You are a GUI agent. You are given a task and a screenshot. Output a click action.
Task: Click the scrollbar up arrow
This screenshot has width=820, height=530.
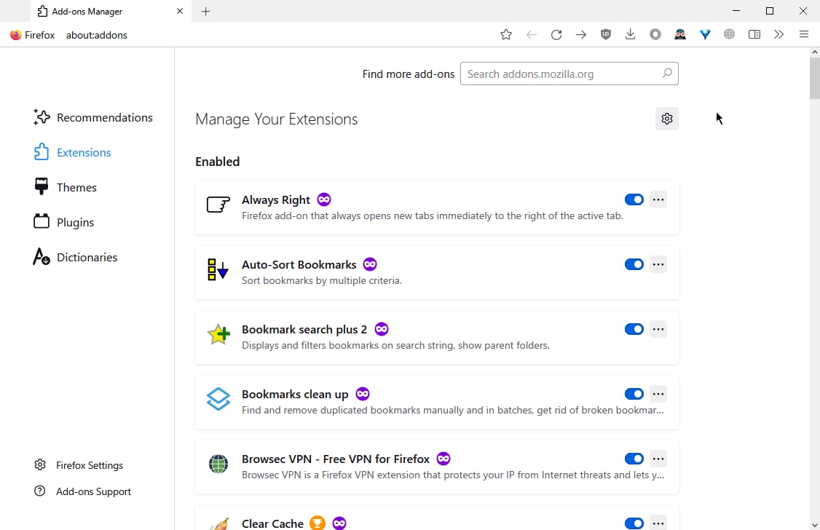[815, 52]
